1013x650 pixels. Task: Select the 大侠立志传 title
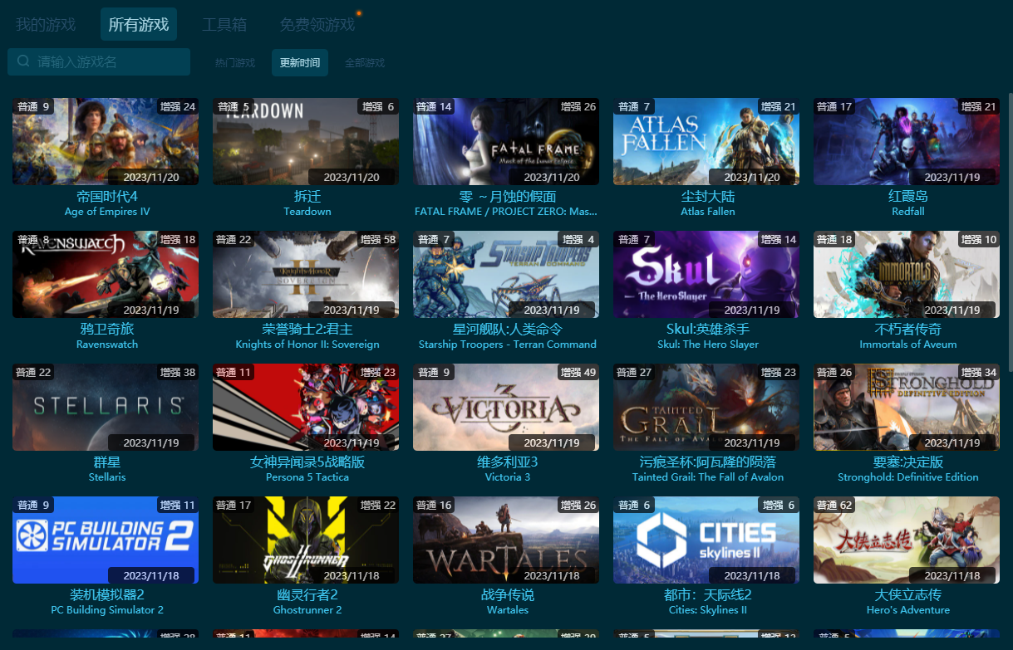point(908,595)
